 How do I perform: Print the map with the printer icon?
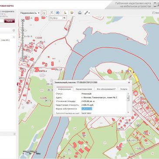80,13
